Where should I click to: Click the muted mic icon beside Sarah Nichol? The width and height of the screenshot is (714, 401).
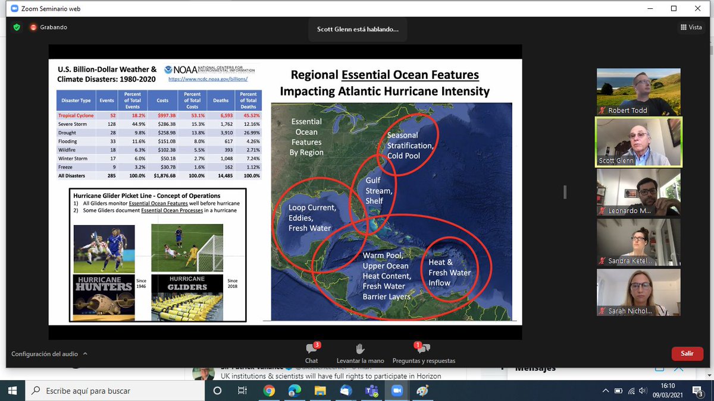click(x=602, y=311)
